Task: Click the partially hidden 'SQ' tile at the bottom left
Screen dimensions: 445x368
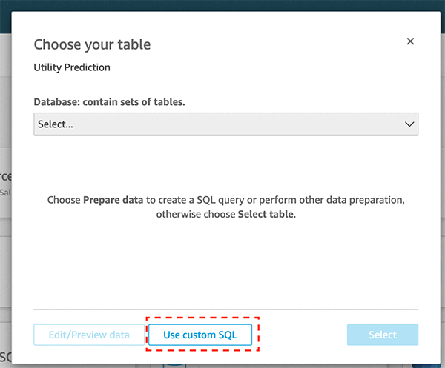Action: [6, 354]
